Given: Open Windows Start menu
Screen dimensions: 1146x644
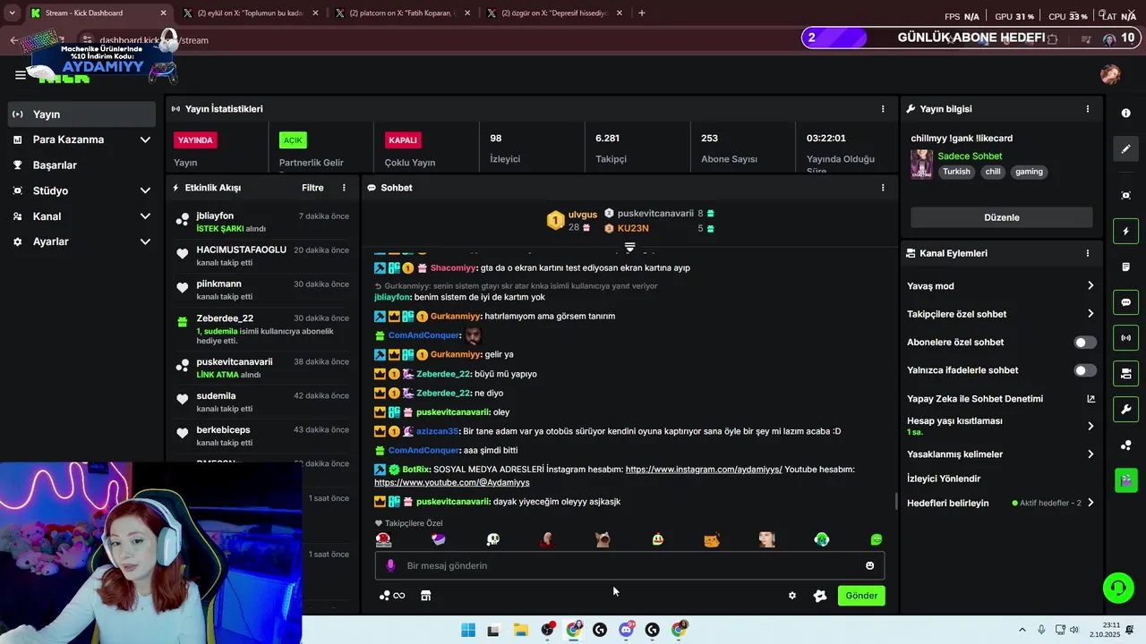Looking at the screenshot, I should (x=468, y=630).
